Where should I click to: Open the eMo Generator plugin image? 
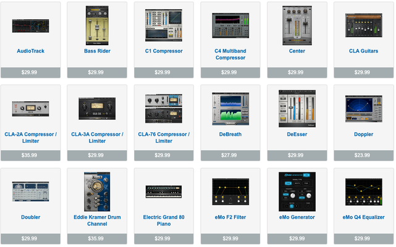(297, 191)
